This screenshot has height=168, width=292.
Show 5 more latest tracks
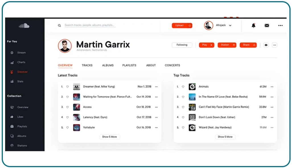coord(110,137)
